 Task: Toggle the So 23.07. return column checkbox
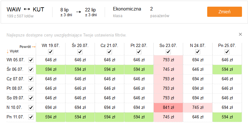pyautogui.click(x=168, y=52)
